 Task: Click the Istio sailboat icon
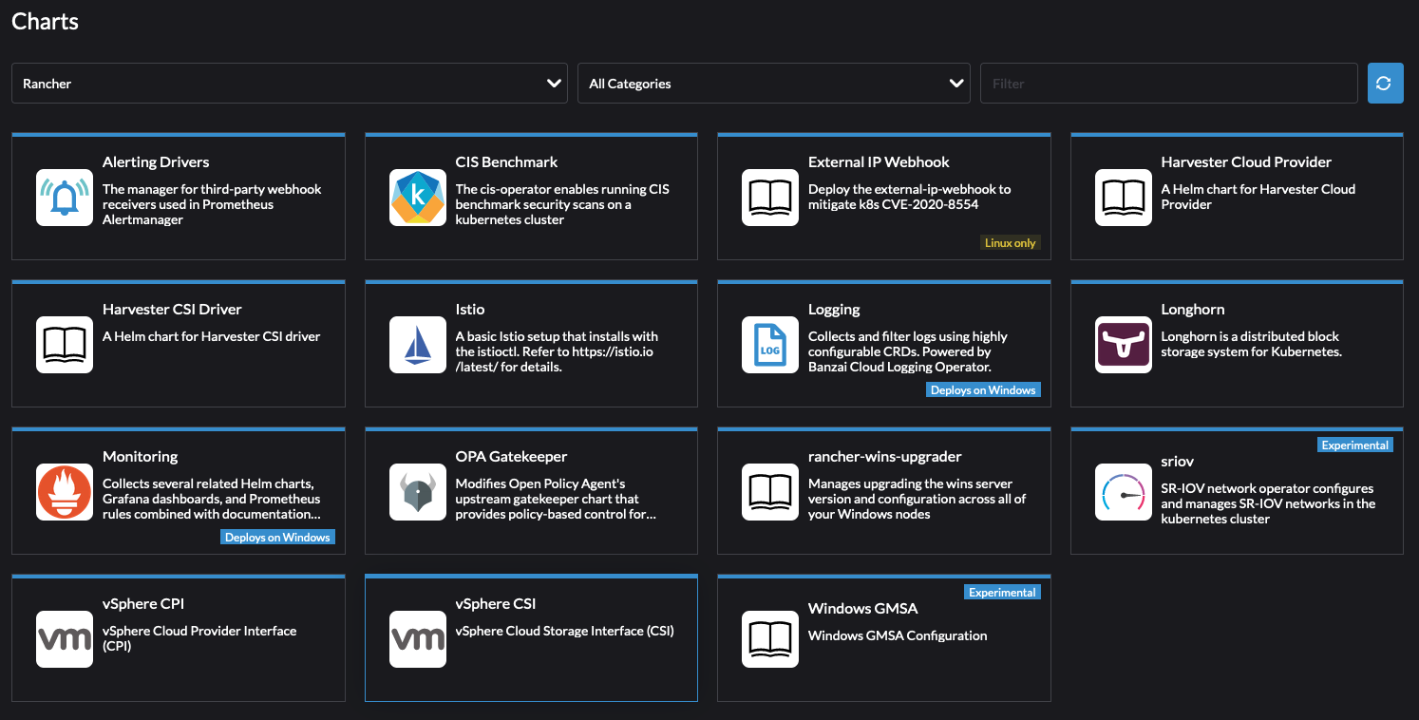pyautogui.click(x=417, y=344)
